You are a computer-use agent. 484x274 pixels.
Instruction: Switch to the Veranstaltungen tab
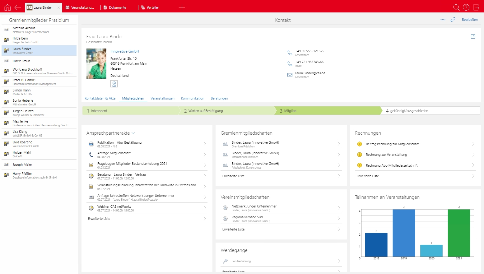pyautogui.click(x=162, y=98)
